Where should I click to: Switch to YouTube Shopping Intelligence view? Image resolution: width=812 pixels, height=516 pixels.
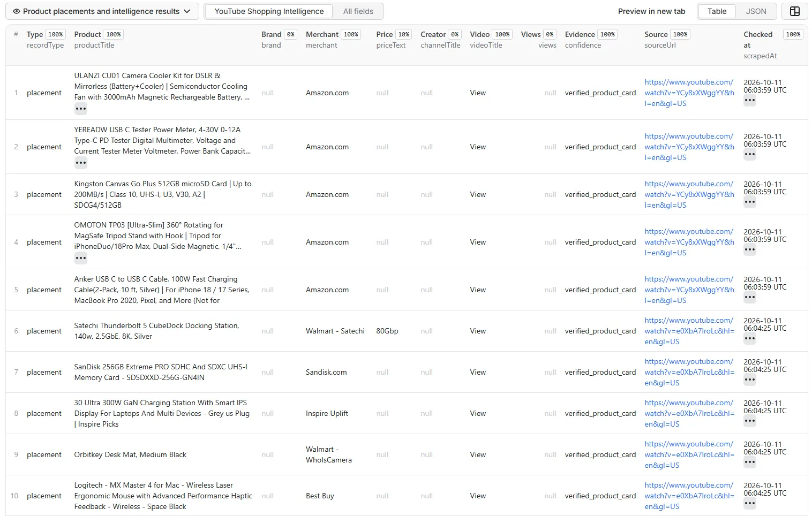(x=269, y=11)
